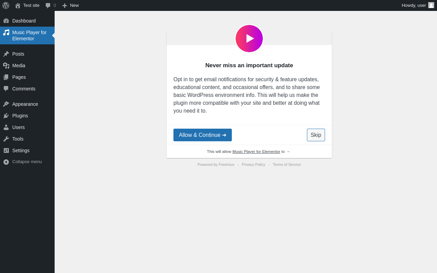Visit Test site from admin bar
Viewport: 437px width, 273px height.
(31, 5)
